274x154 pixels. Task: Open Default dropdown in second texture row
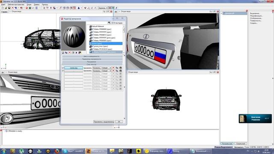(107, 71)
